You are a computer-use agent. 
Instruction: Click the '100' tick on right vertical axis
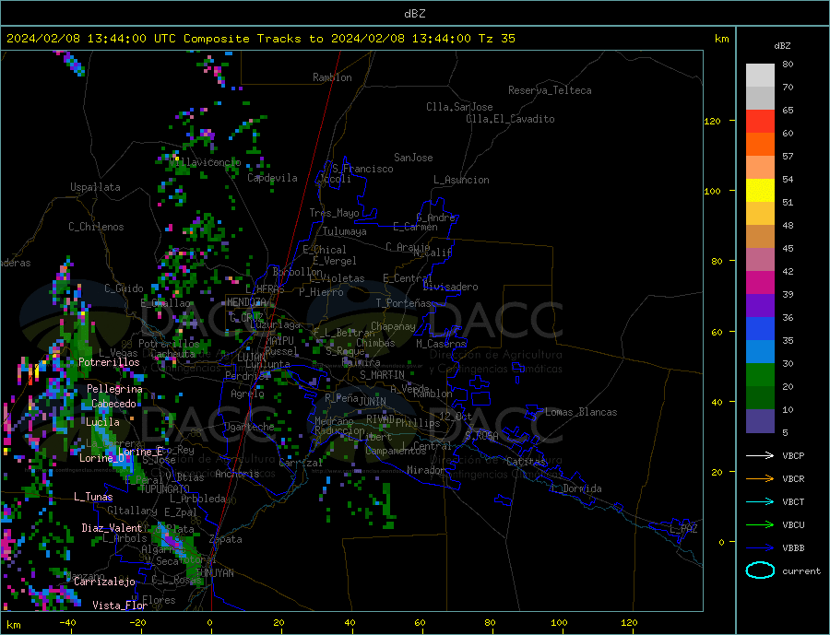click(713, 191)
